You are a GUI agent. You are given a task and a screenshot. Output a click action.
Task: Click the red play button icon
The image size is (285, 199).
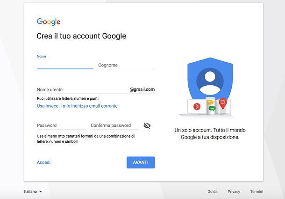point(197,106)
